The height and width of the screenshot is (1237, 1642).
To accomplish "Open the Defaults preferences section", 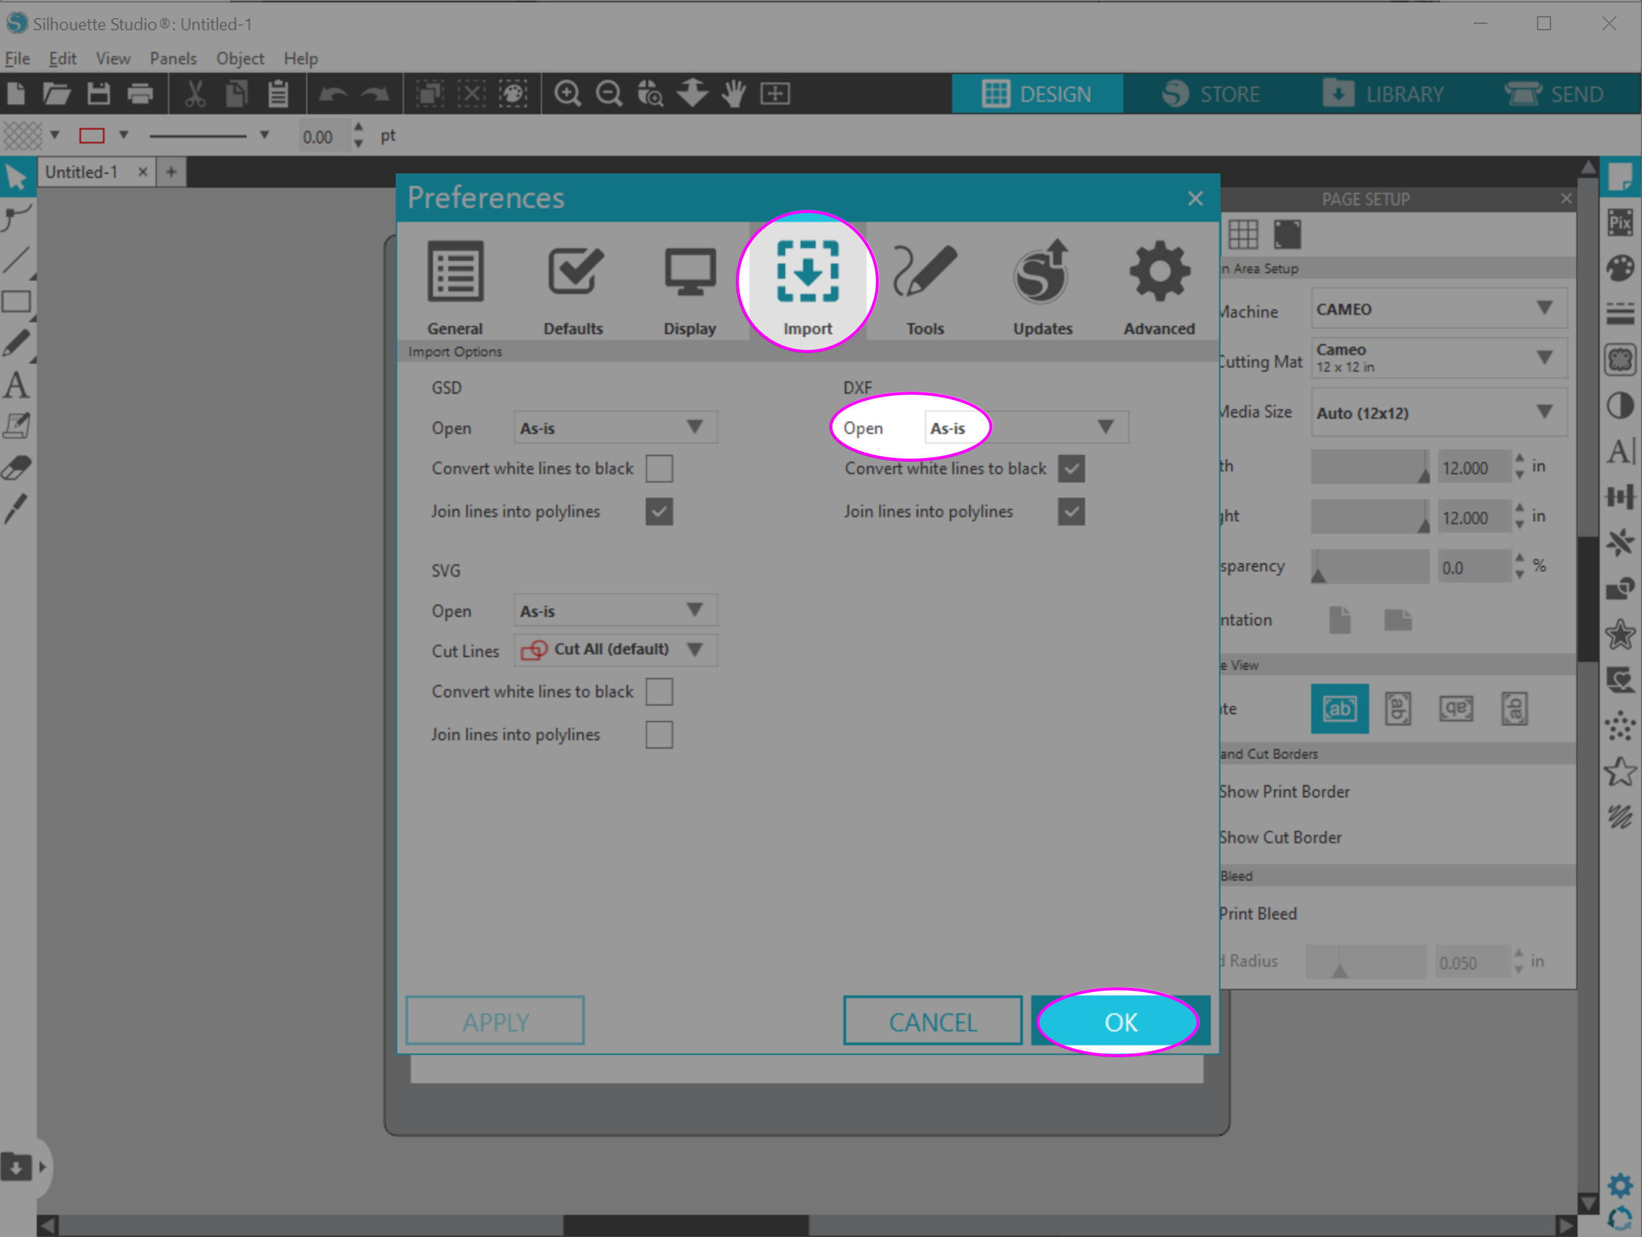I will click(x=573, y=287).
